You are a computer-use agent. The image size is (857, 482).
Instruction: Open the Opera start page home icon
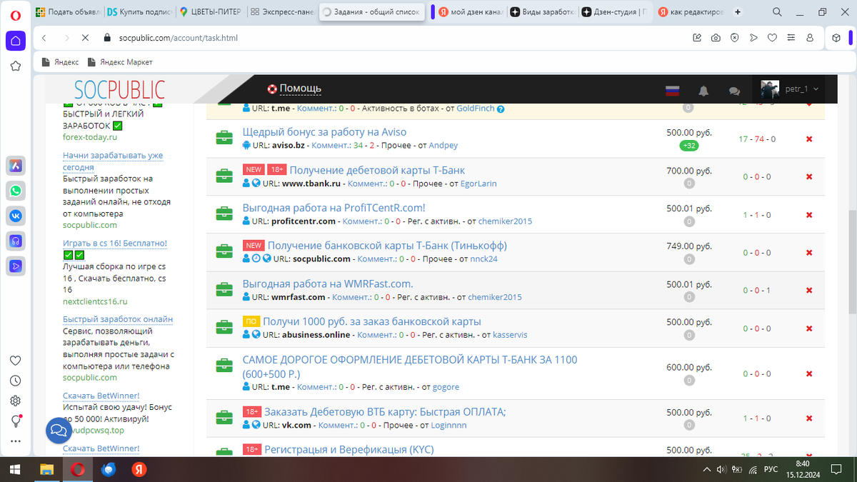[x=16, y=40]
